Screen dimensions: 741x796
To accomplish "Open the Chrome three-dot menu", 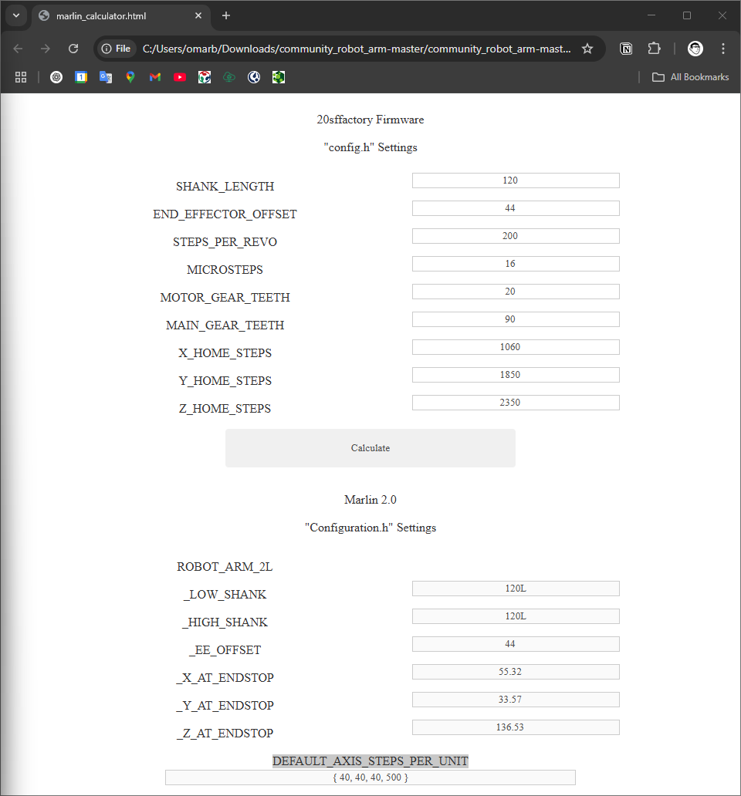I will (723, 49).
